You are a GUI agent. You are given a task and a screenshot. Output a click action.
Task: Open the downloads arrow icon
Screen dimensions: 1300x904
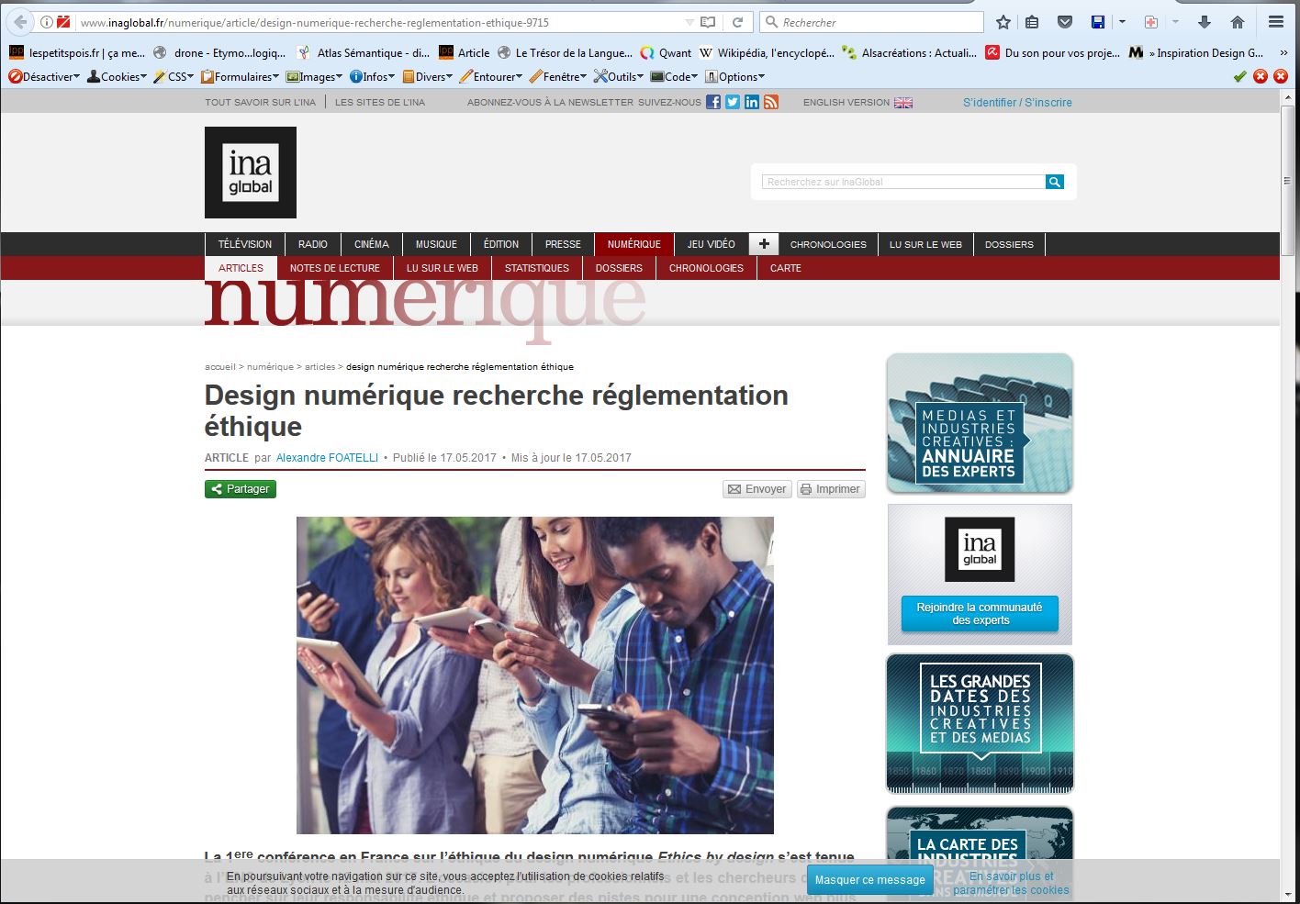[1205, 22]
